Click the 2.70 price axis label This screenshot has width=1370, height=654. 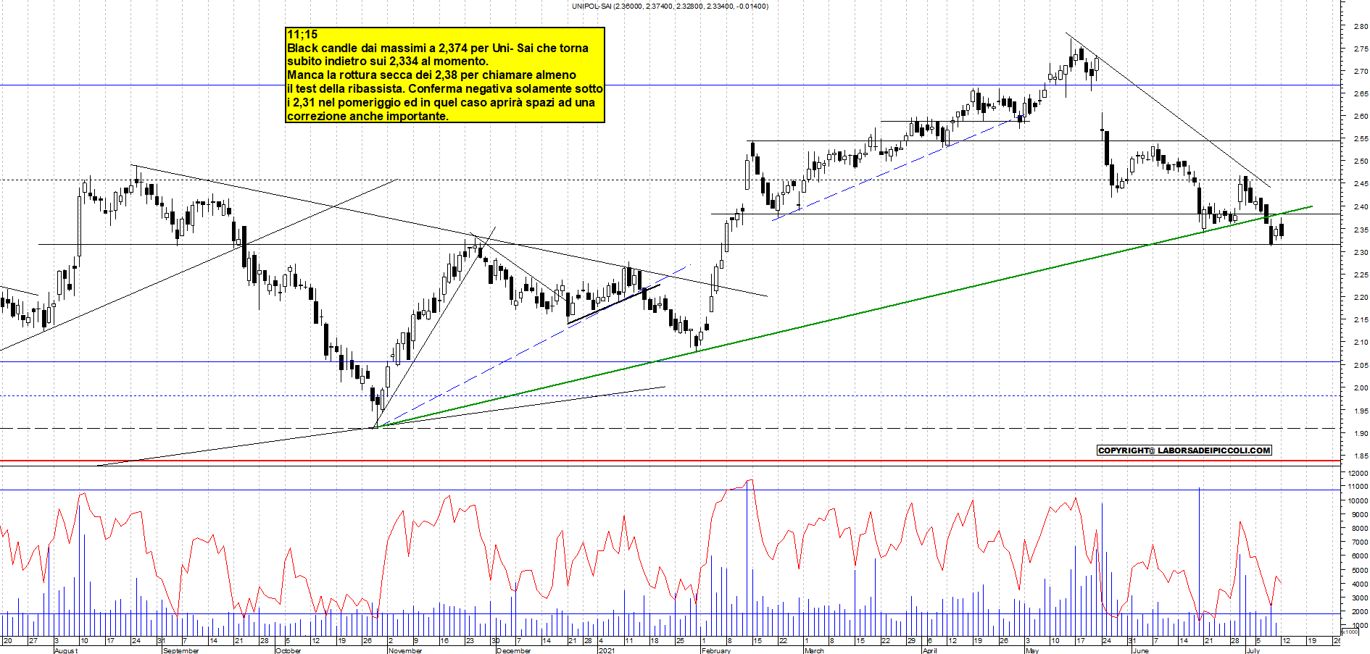1360,72
